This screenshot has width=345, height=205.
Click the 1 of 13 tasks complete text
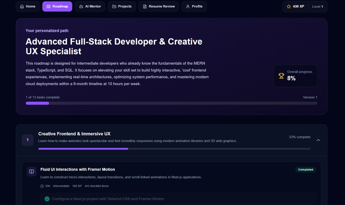coord(43,97)
